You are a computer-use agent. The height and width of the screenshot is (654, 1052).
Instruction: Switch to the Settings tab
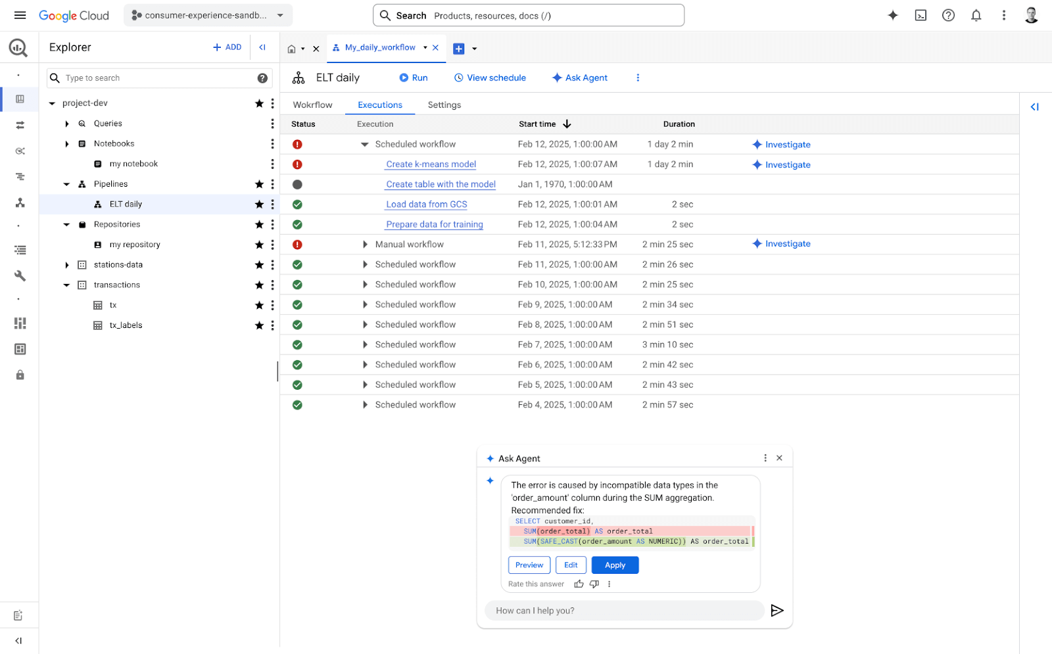click(444, 105)
